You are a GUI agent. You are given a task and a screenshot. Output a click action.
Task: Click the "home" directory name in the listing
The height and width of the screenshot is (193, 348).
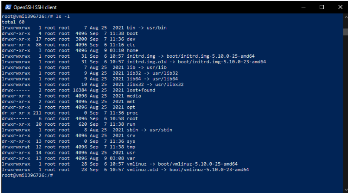pyautogui.click(x=132, y=50)
